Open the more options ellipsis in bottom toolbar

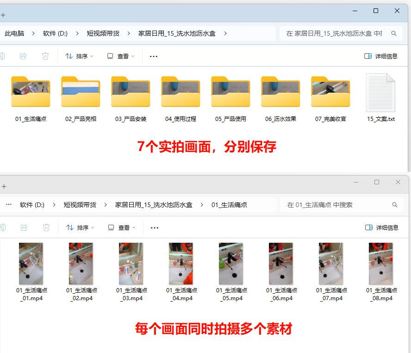click(x=155, y=227)
